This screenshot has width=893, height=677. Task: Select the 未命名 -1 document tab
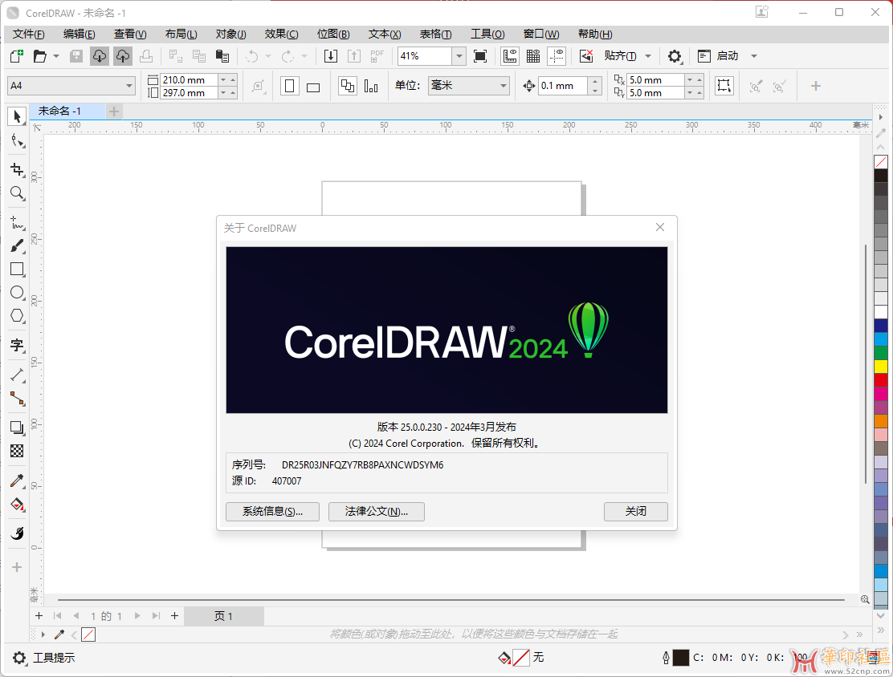tap(67, 111)
